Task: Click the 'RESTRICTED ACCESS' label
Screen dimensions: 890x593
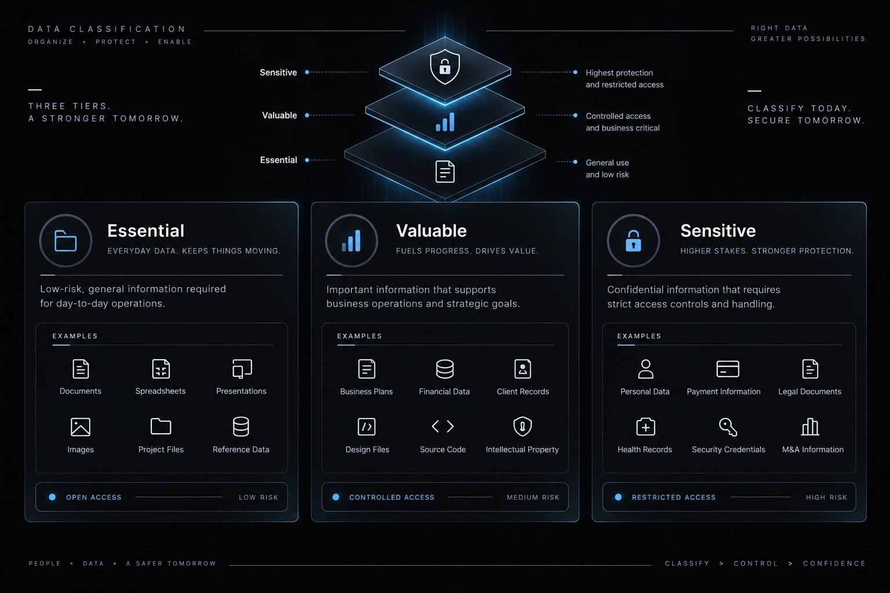Action: tap(674, 497)
